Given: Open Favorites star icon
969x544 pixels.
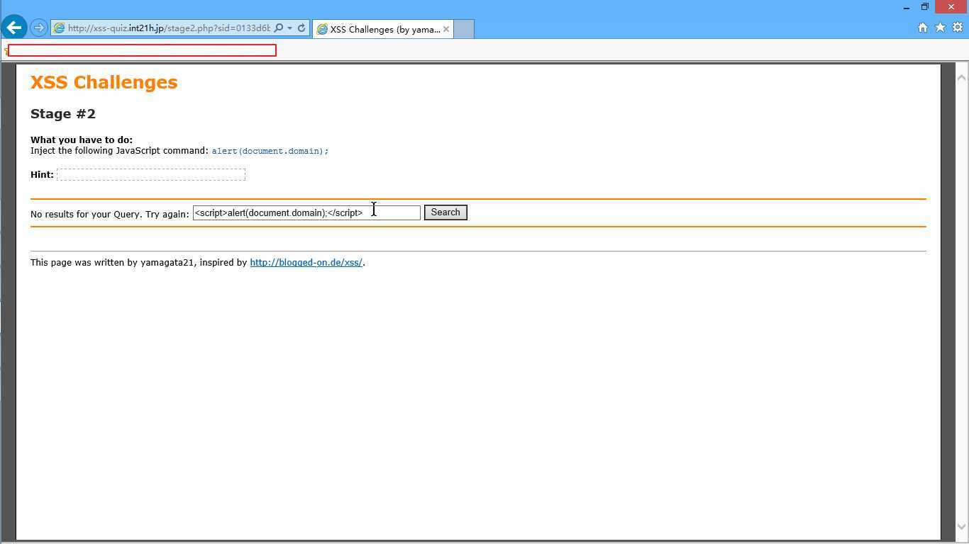Looking at the screenshot, I should 940,28.
